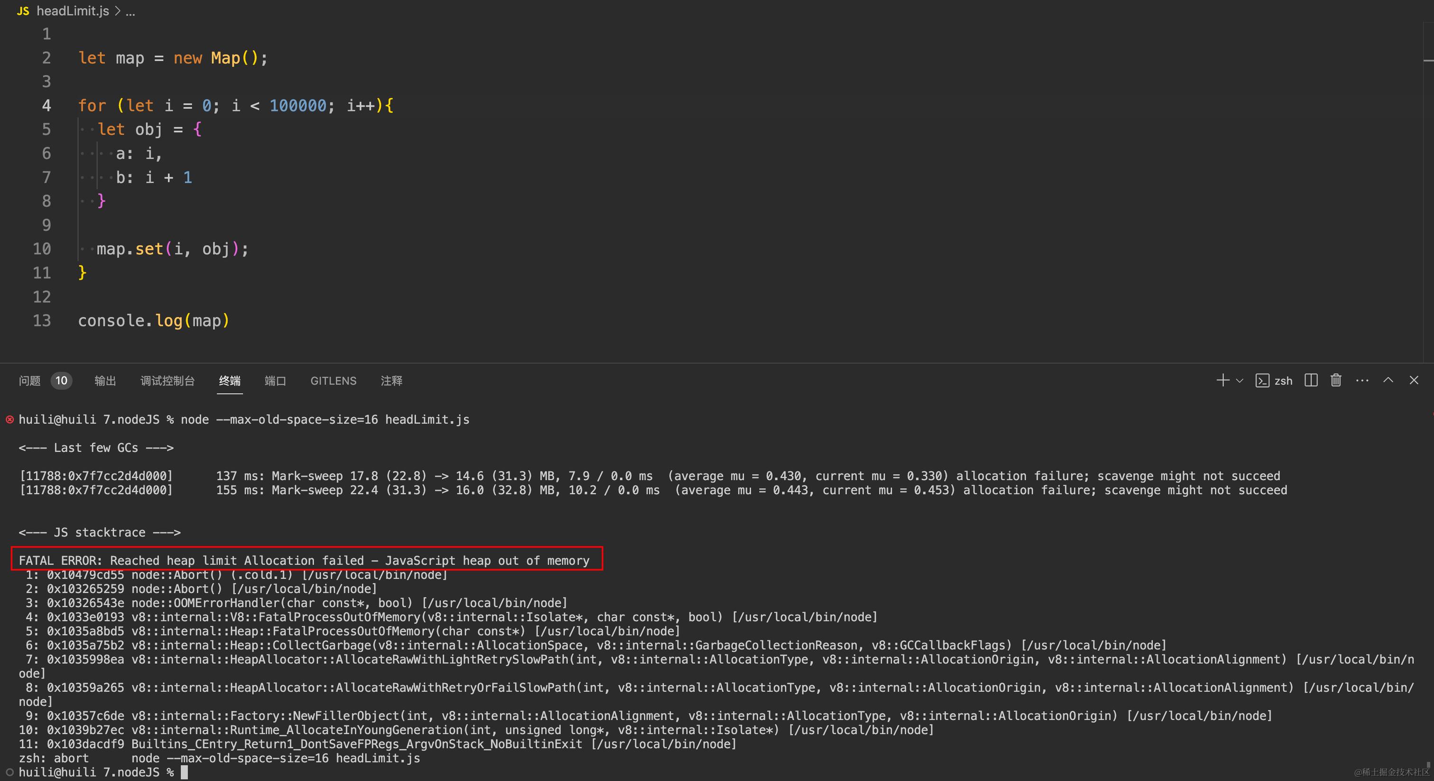Select the 终端 tab
Screen dimensions: 1434x781
coord(230,381)
